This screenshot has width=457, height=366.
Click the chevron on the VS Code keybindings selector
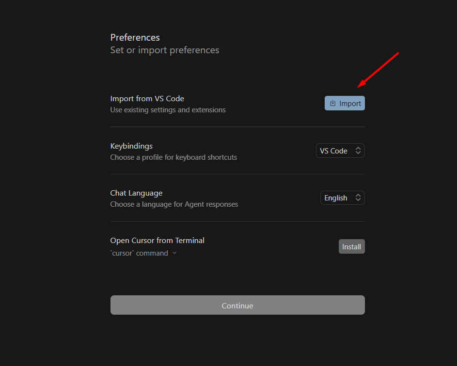point(358,151)
